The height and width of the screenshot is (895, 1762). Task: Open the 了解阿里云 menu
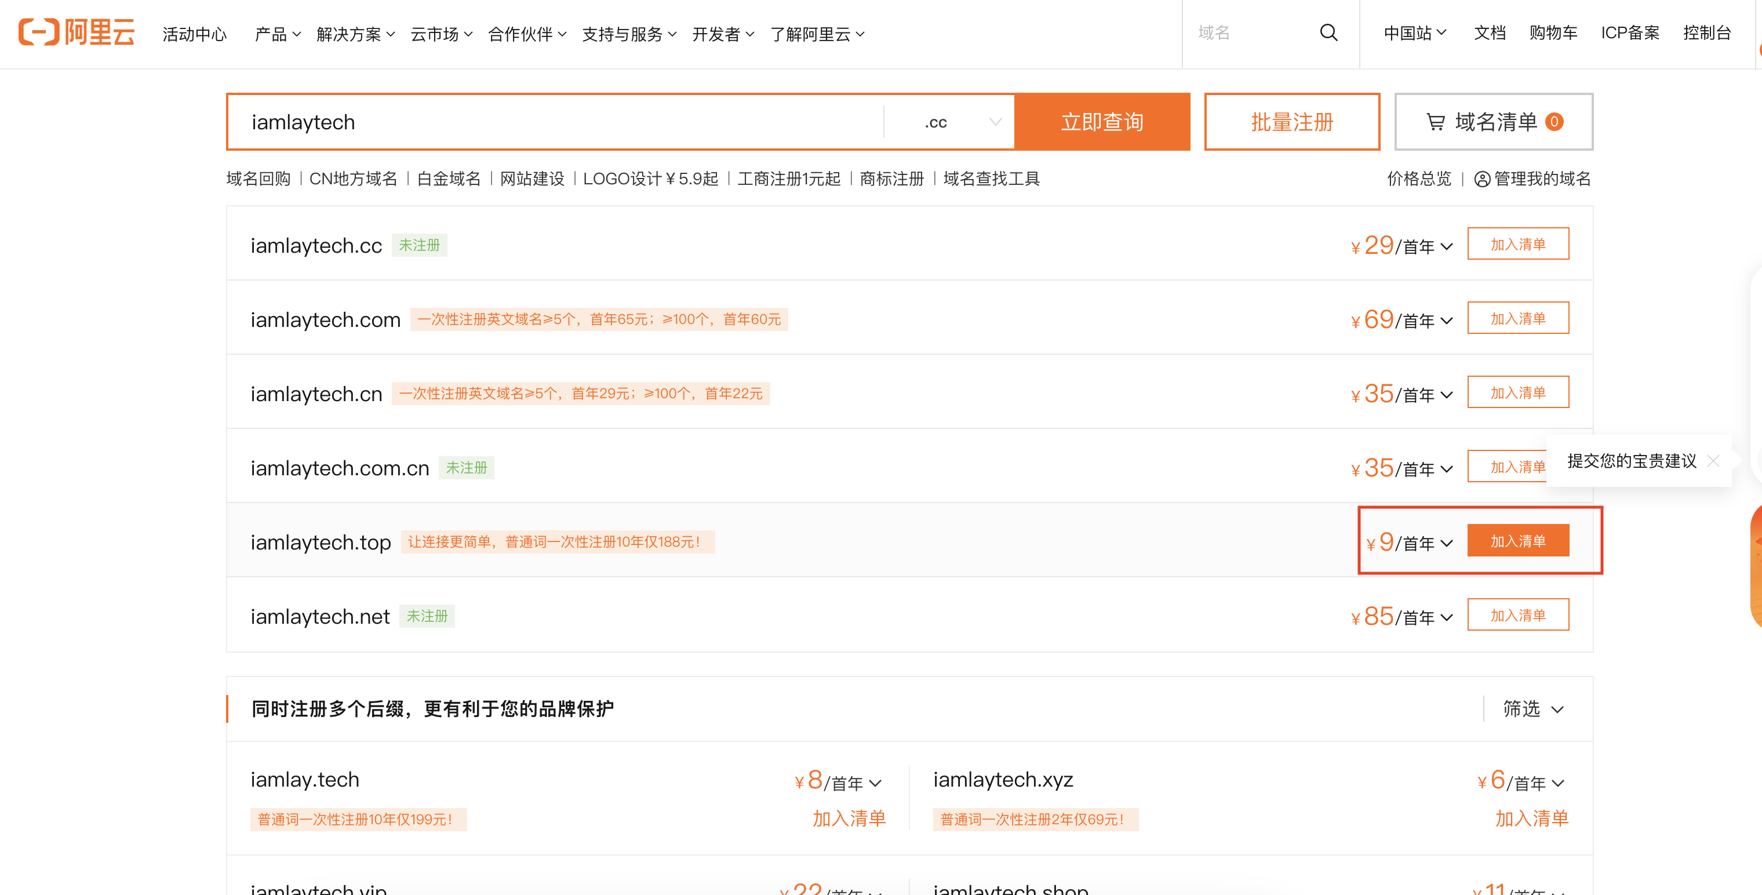(817, 34)
